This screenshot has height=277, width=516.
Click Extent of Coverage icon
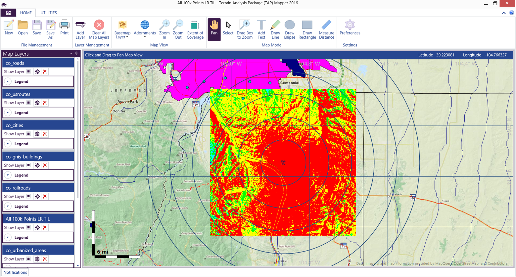tap(195, 29)
